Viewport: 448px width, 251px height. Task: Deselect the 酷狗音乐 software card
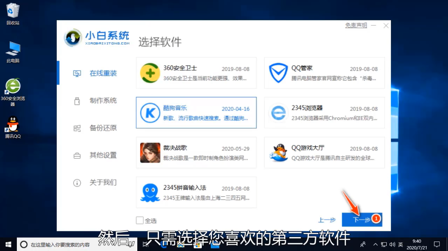(x=196, y=113)
